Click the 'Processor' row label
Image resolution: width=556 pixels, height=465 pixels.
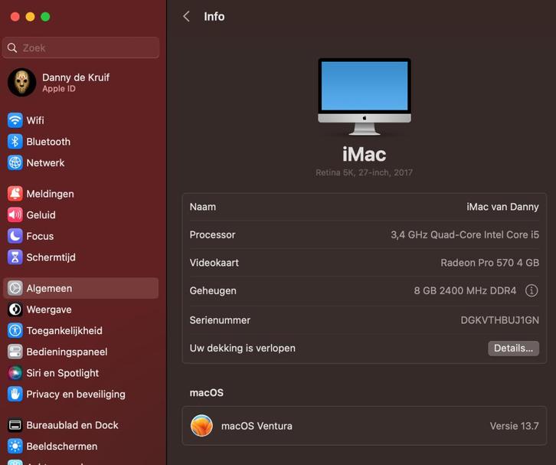[212, 235]
